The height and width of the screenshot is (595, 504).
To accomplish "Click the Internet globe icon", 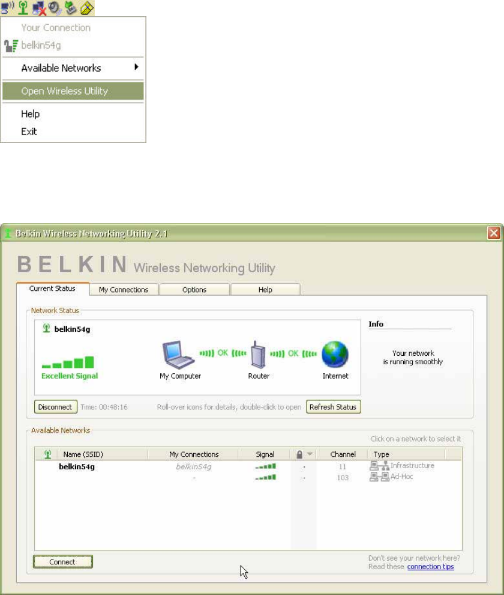I will 335,355.
